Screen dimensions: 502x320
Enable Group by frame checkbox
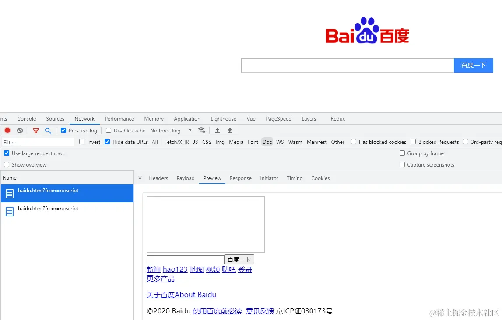coord(402,153)
